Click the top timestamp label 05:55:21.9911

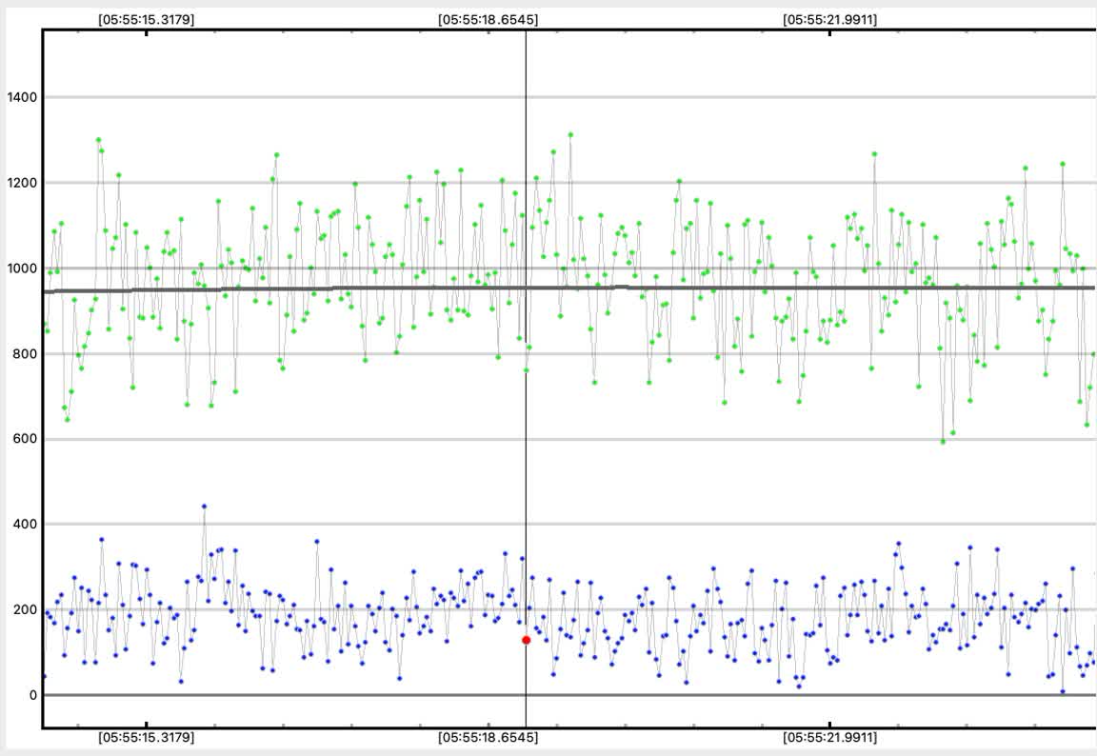pos(830,19)
